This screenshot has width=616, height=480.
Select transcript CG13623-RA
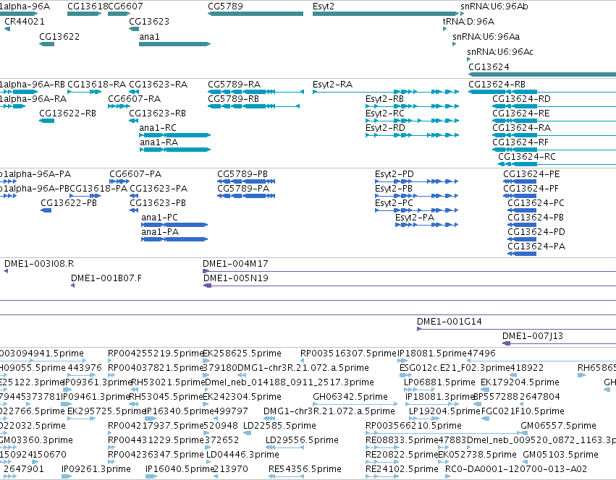[134, 92]
